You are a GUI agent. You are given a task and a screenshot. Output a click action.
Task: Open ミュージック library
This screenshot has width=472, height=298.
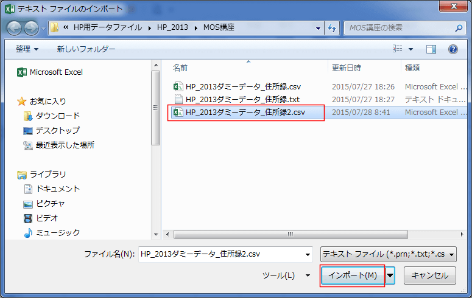pos(58,232)
